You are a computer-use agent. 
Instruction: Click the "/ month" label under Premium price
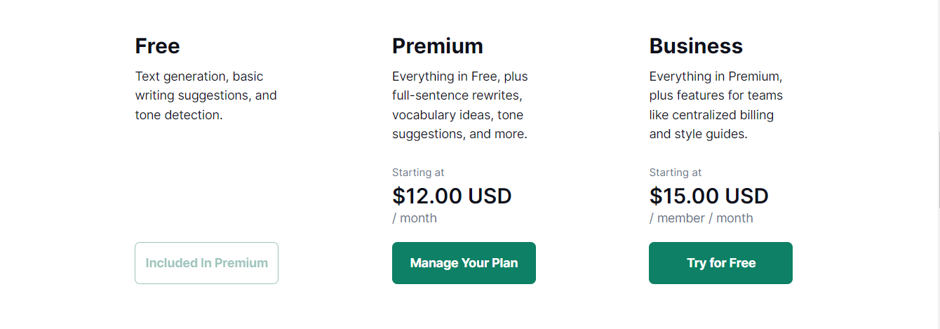pyautogui.click(x=414, y=218)
